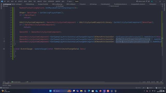Open the code cleanup broom dropdown
This screenshot has width=166, height=93.
[28, 82]
